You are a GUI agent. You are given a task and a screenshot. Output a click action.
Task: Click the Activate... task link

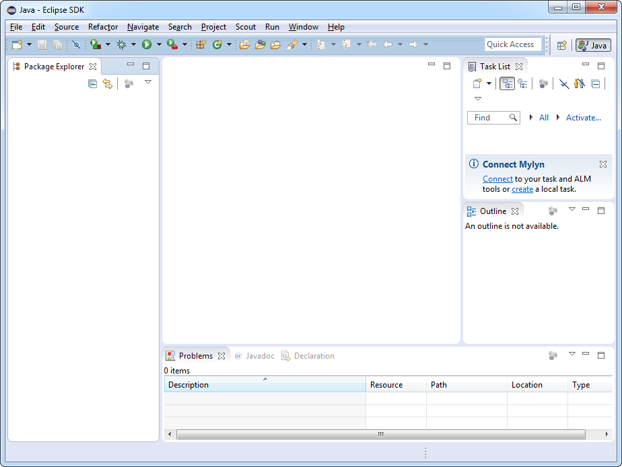pyautogui.click(x=584, y=118)
